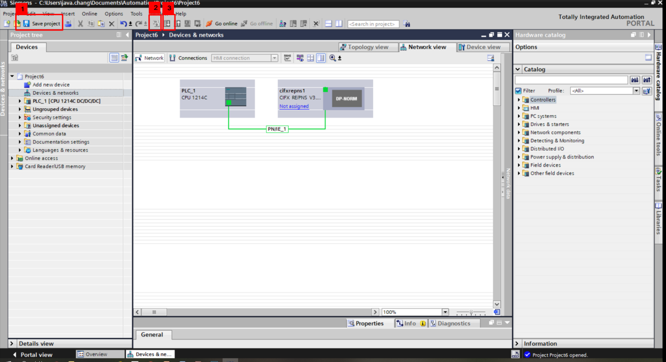Image resolution: width=666 pixels, height=362 pixels.
Task: Open the Info inspector tab
Action: coord(410,323)
